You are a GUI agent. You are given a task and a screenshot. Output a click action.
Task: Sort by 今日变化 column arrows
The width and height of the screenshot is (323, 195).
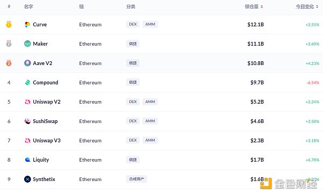(x=317, y=6)
